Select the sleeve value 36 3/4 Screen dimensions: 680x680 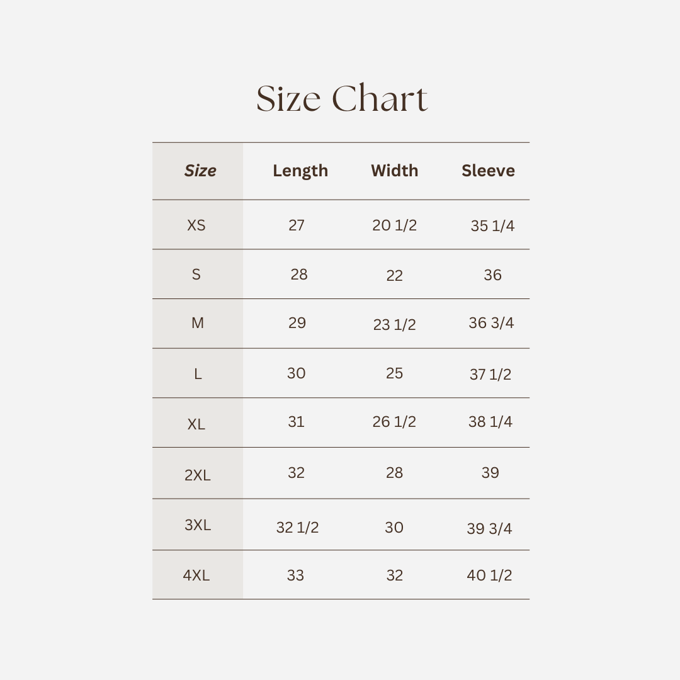tap(491, 323)
